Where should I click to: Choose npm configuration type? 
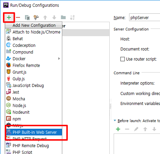tap(34, 119)
